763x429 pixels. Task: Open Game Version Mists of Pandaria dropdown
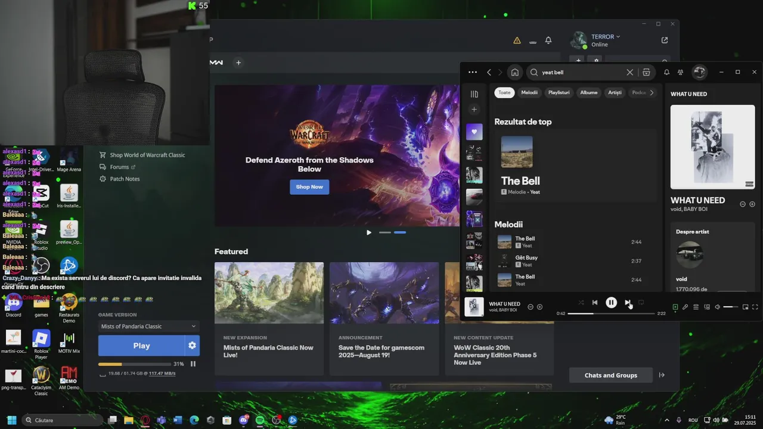pyautogui.click(x=149, y=327)
